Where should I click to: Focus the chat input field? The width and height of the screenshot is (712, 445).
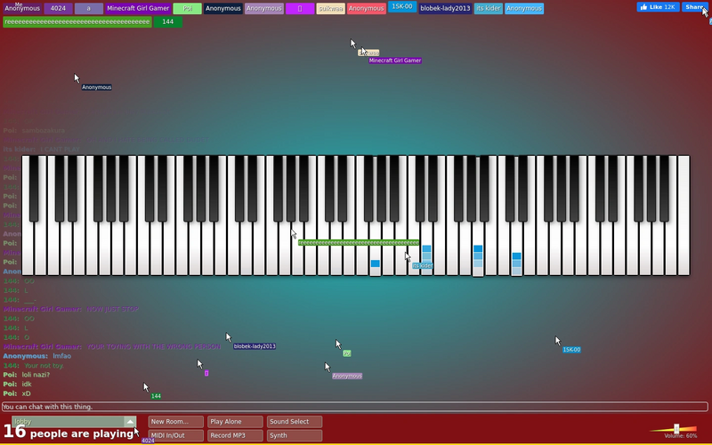(x=354, y=407)
